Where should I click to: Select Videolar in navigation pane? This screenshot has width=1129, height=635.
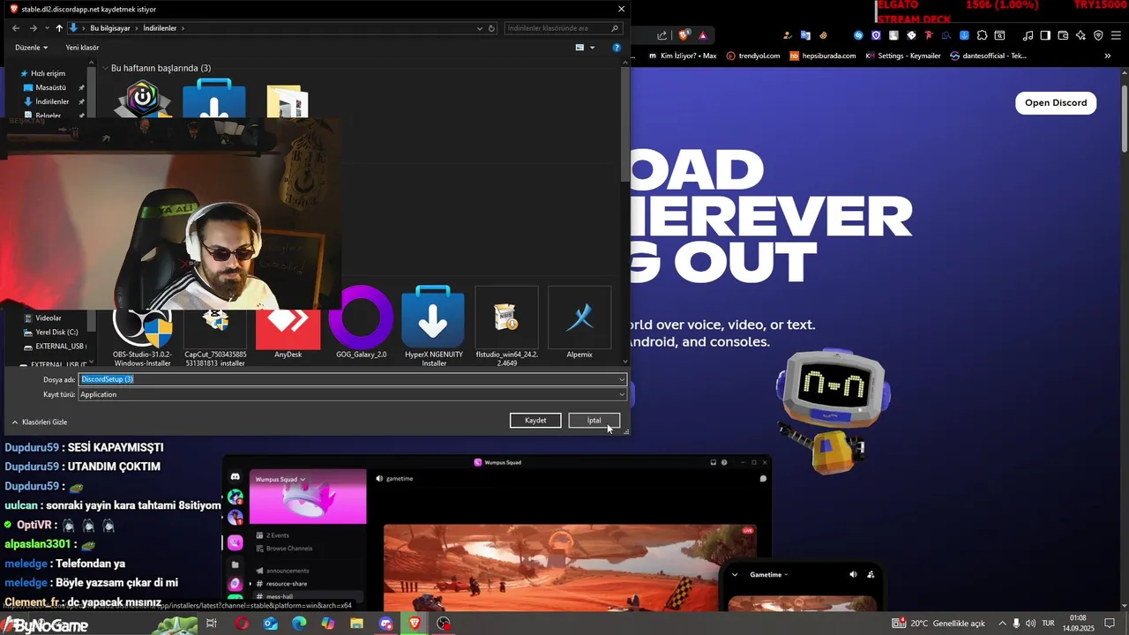tap(49, 317)
